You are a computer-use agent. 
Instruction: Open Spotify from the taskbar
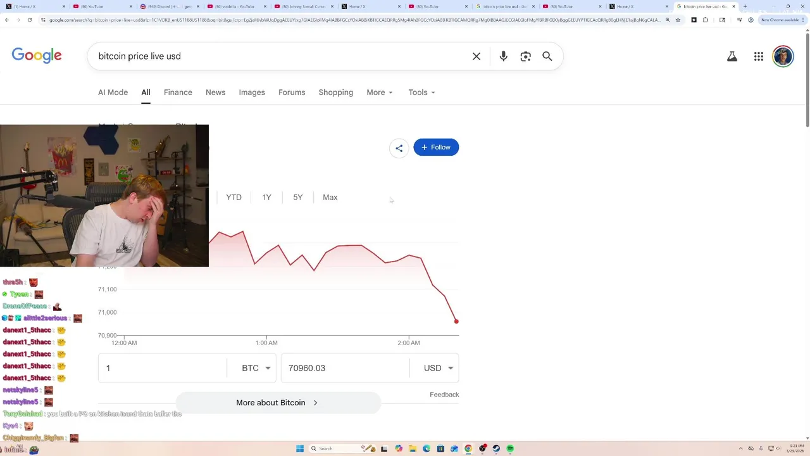tap(510, 448)
